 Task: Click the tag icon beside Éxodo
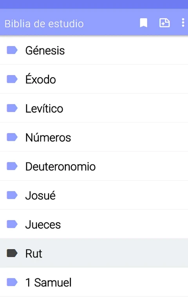pyautogui.click(x=12, y=79)
